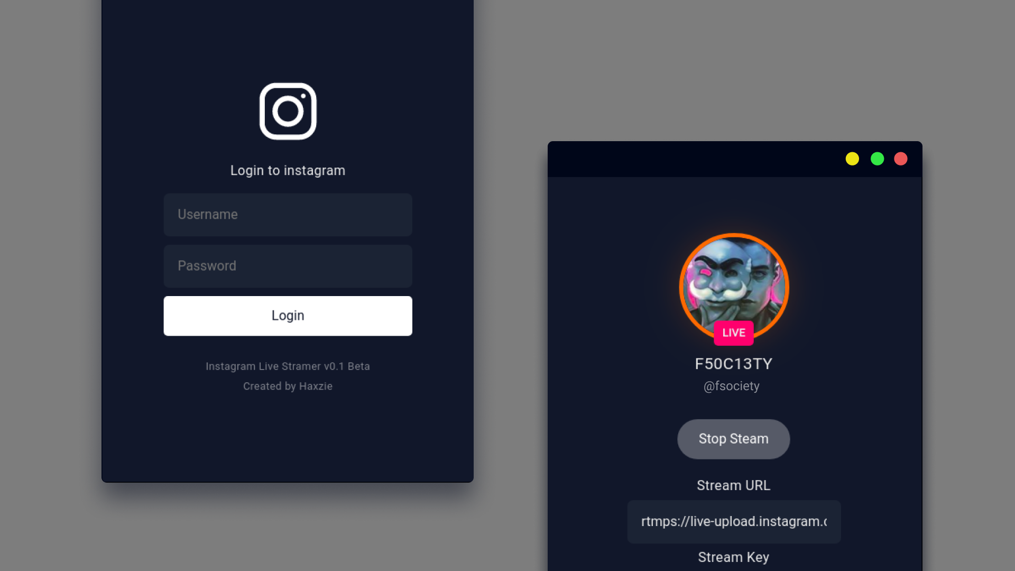Viewport: 1015px width, 571px height.
Task: Expand the rtmps stream URL field
Action: point(733,521)
